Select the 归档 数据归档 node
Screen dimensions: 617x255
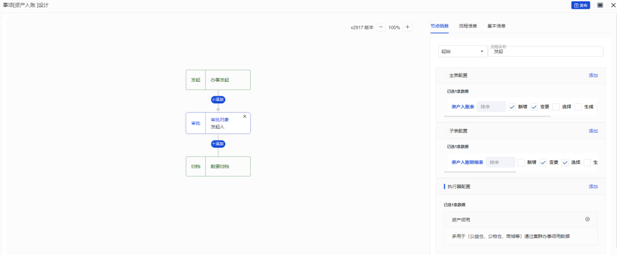pyautogui.click(x=218, y=166)
